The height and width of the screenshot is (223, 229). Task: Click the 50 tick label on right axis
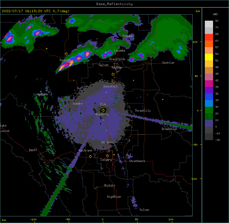pos(196,76)
